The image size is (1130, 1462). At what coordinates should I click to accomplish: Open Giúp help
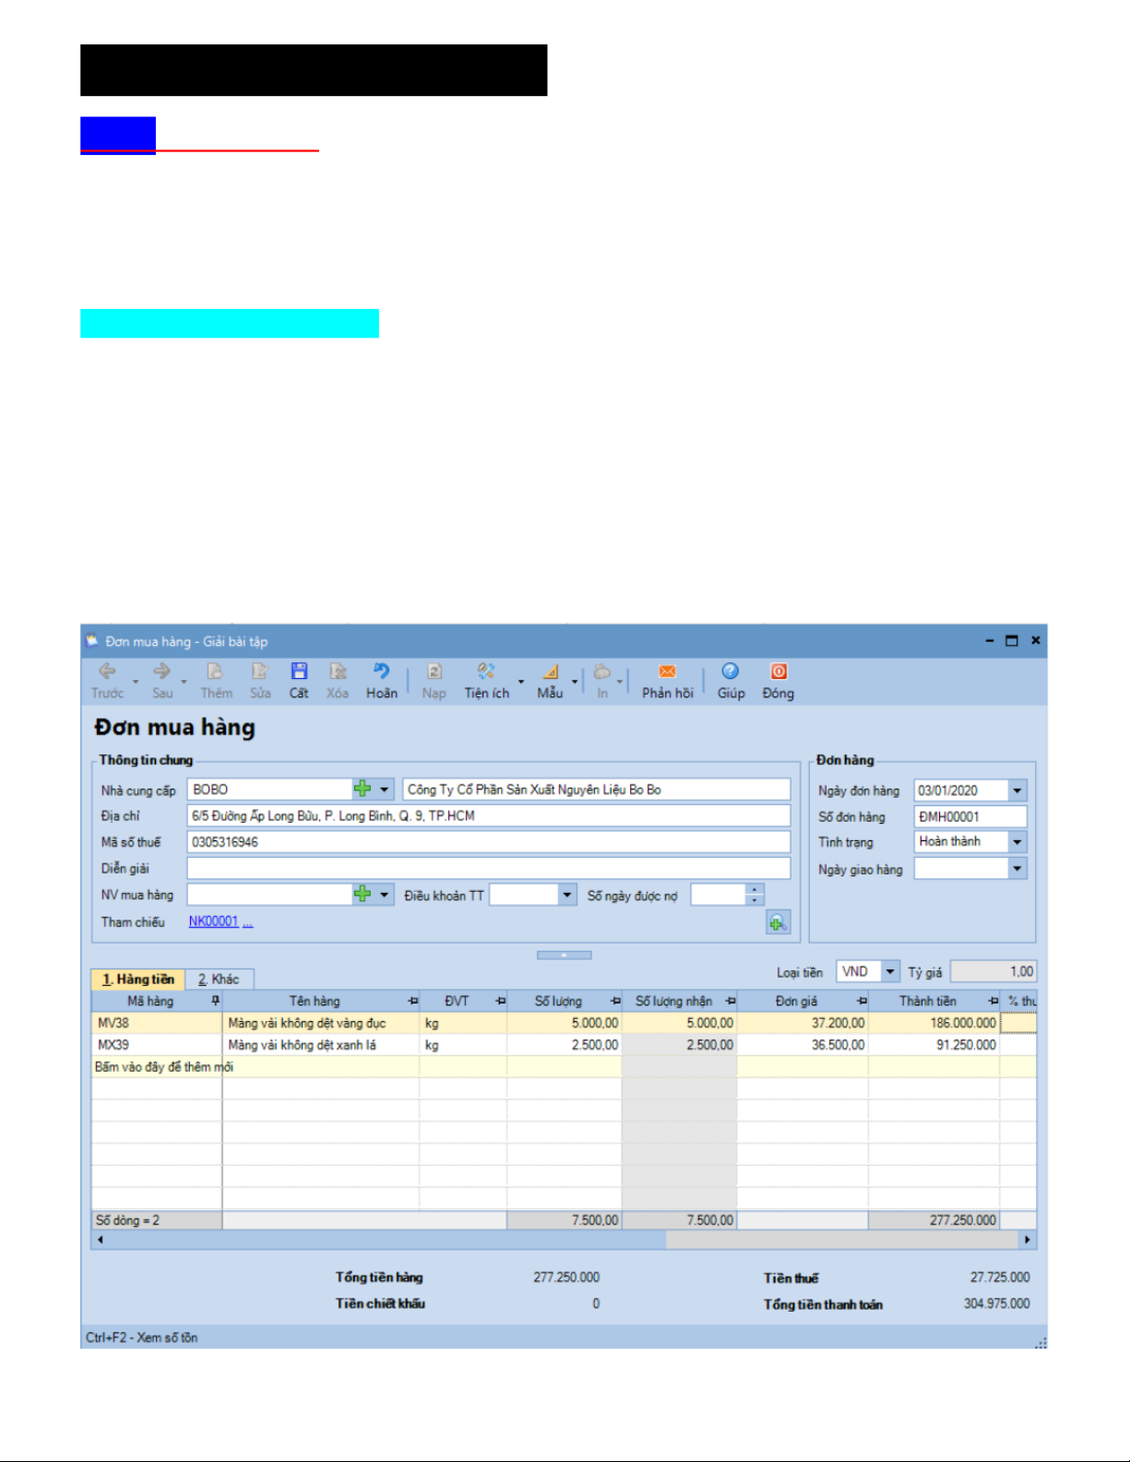click(x=731, y=672)
